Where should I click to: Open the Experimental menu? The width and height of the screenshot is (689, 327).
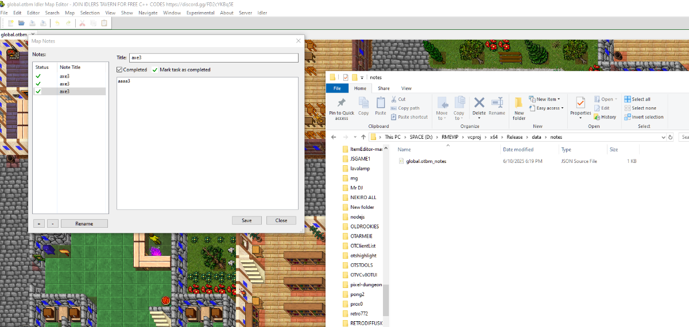pyautogui.click(x=200, y=13)
